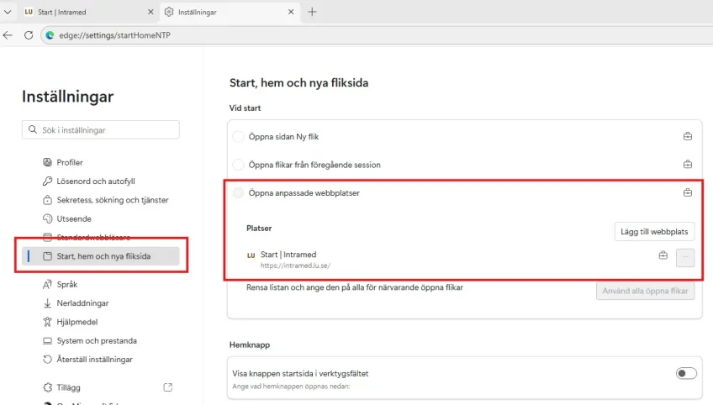Click the Platser heading
This screenshot has height=405, width=713.
click(x=259, y=229)
